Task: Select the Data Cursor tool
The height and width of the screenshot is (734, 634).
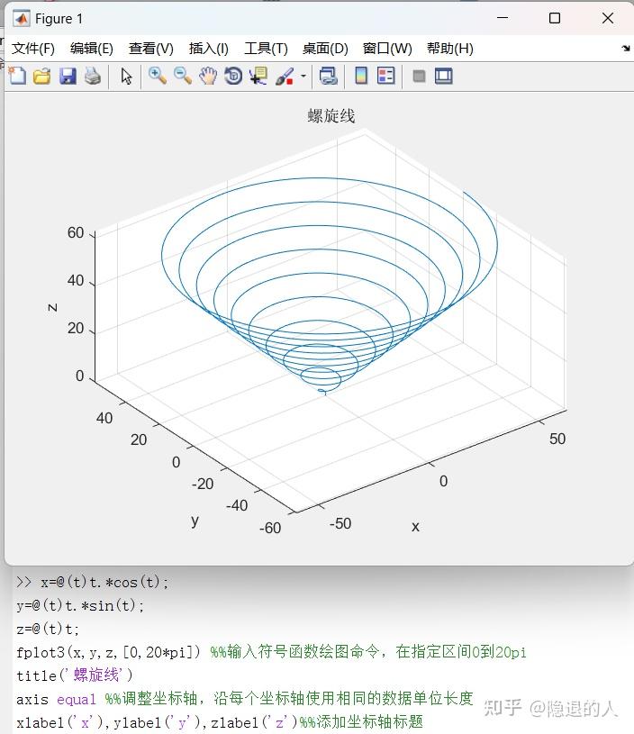Action: [258, 76]
